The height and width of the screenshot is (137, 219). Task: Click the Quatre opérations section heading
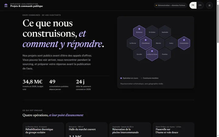(x=53, y=115)
